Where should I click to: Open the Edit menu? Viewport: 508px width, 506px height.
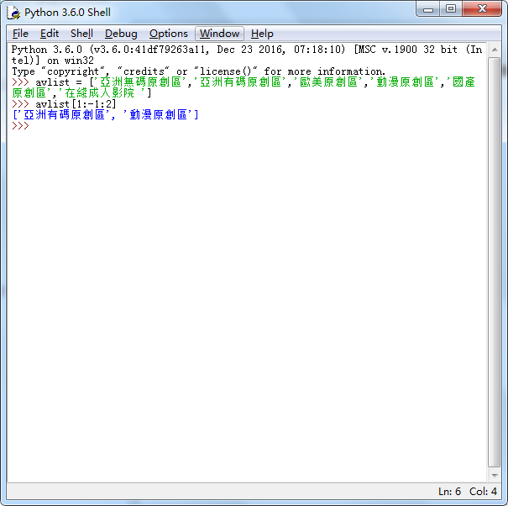coord(50,34)
